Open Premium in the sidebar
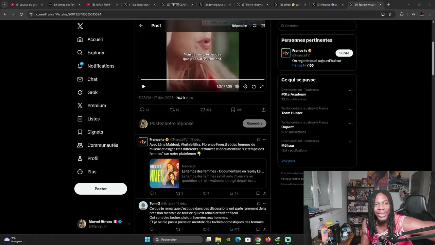The height and width of the screenshot is (245, 435). [x=92, y=105]
